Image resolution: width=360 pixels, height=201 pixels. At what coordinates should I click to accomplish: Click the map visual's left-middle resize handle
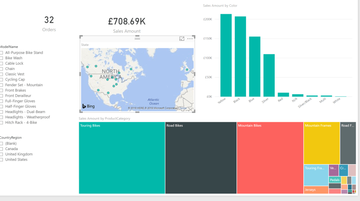80,74
